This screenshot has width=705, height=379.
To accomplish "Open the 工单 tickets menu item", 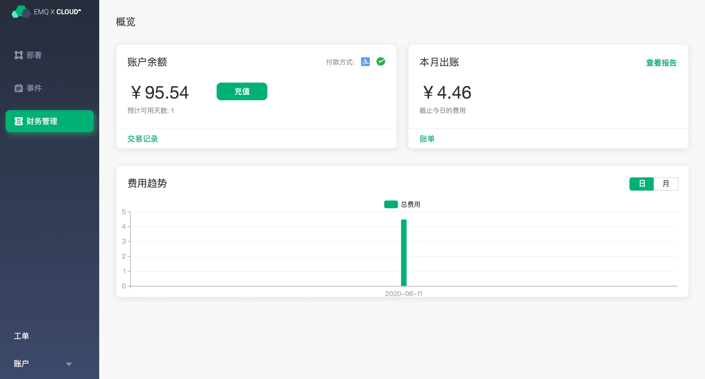I will (x=21, y=336).
